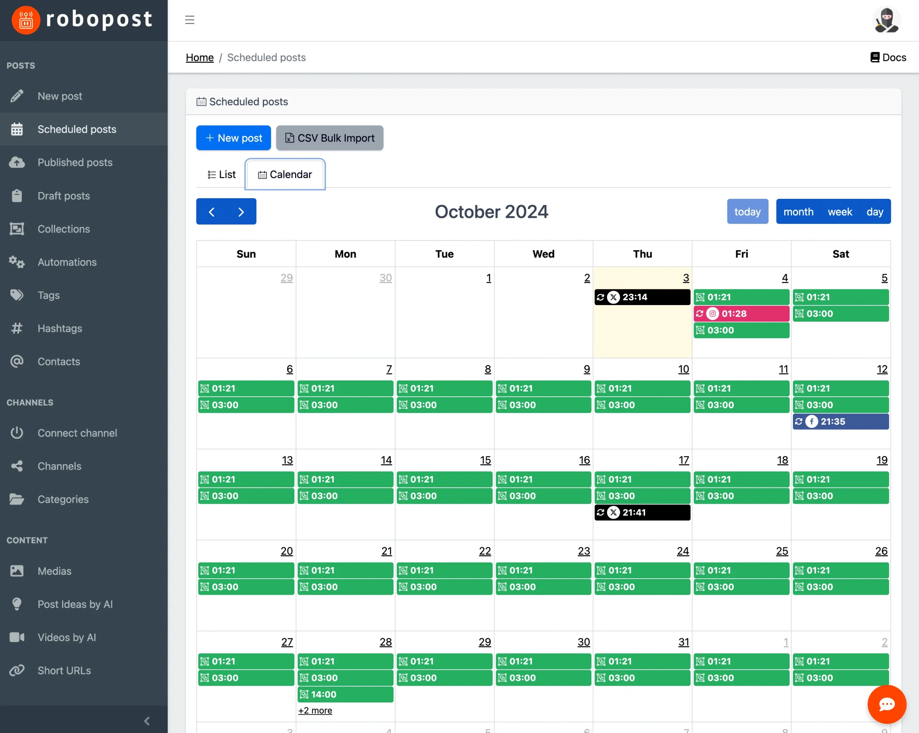Click the Short URLs link icon
This screenshot has height=733, width=919.
tap(17, 670)
